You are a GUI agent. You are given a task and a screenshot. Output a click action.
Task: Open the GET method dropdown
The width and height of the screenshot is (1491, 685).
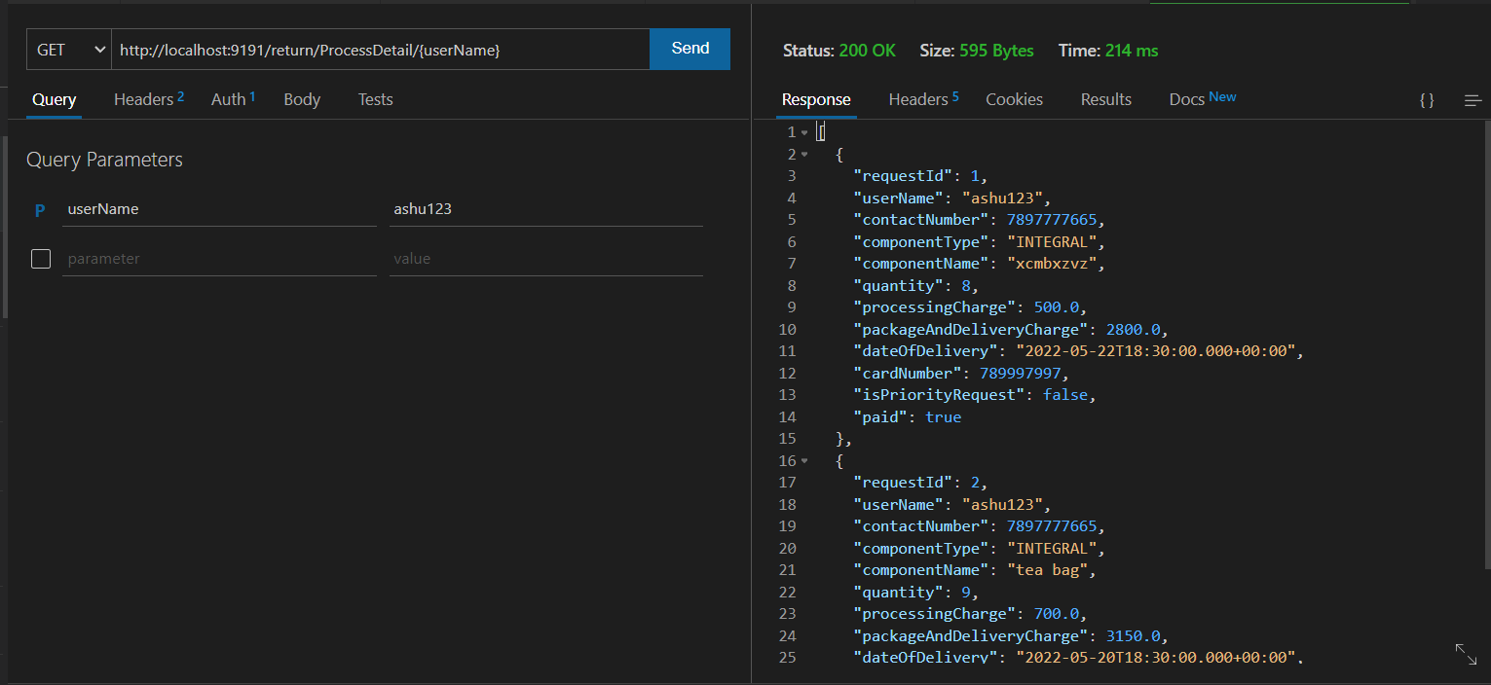coord(69,49)
